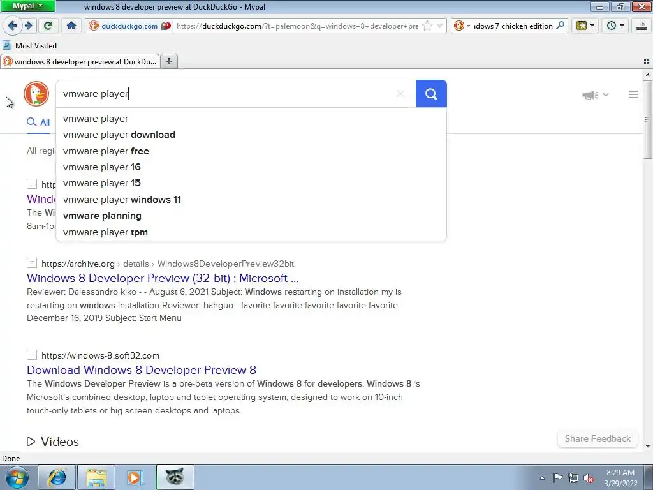
Task: Open the URL history dropdown arrow
Action: [440, 26]
